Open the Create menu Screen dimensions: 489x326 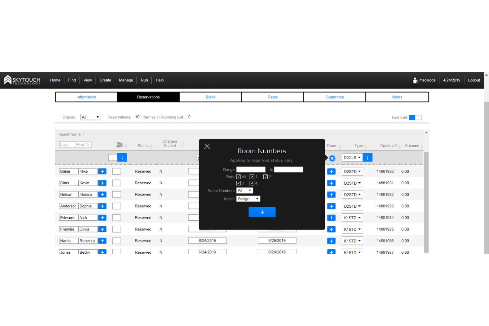[105, 80]
